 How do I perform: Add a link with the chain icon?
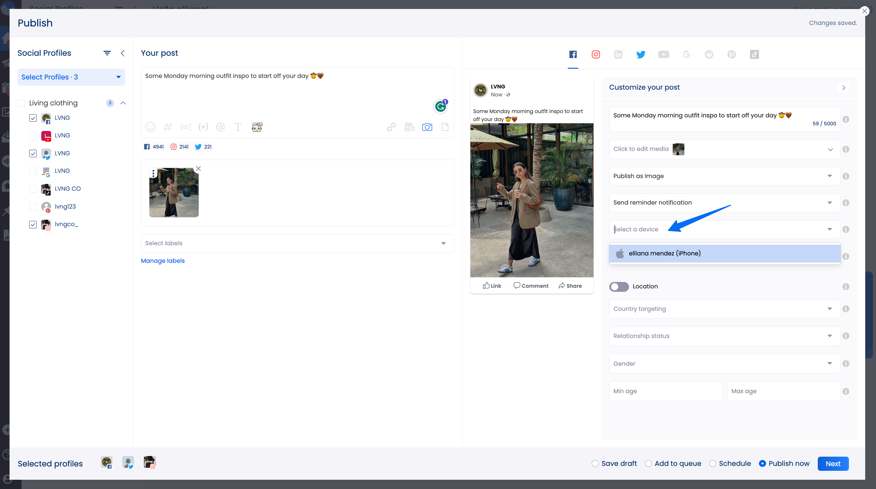click(x=391, y=127)
